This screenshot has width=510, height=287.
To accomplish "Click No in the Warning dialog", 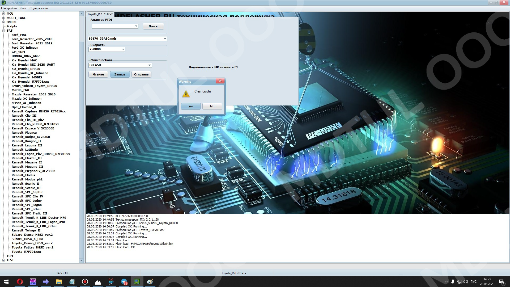I will (212, 106).
